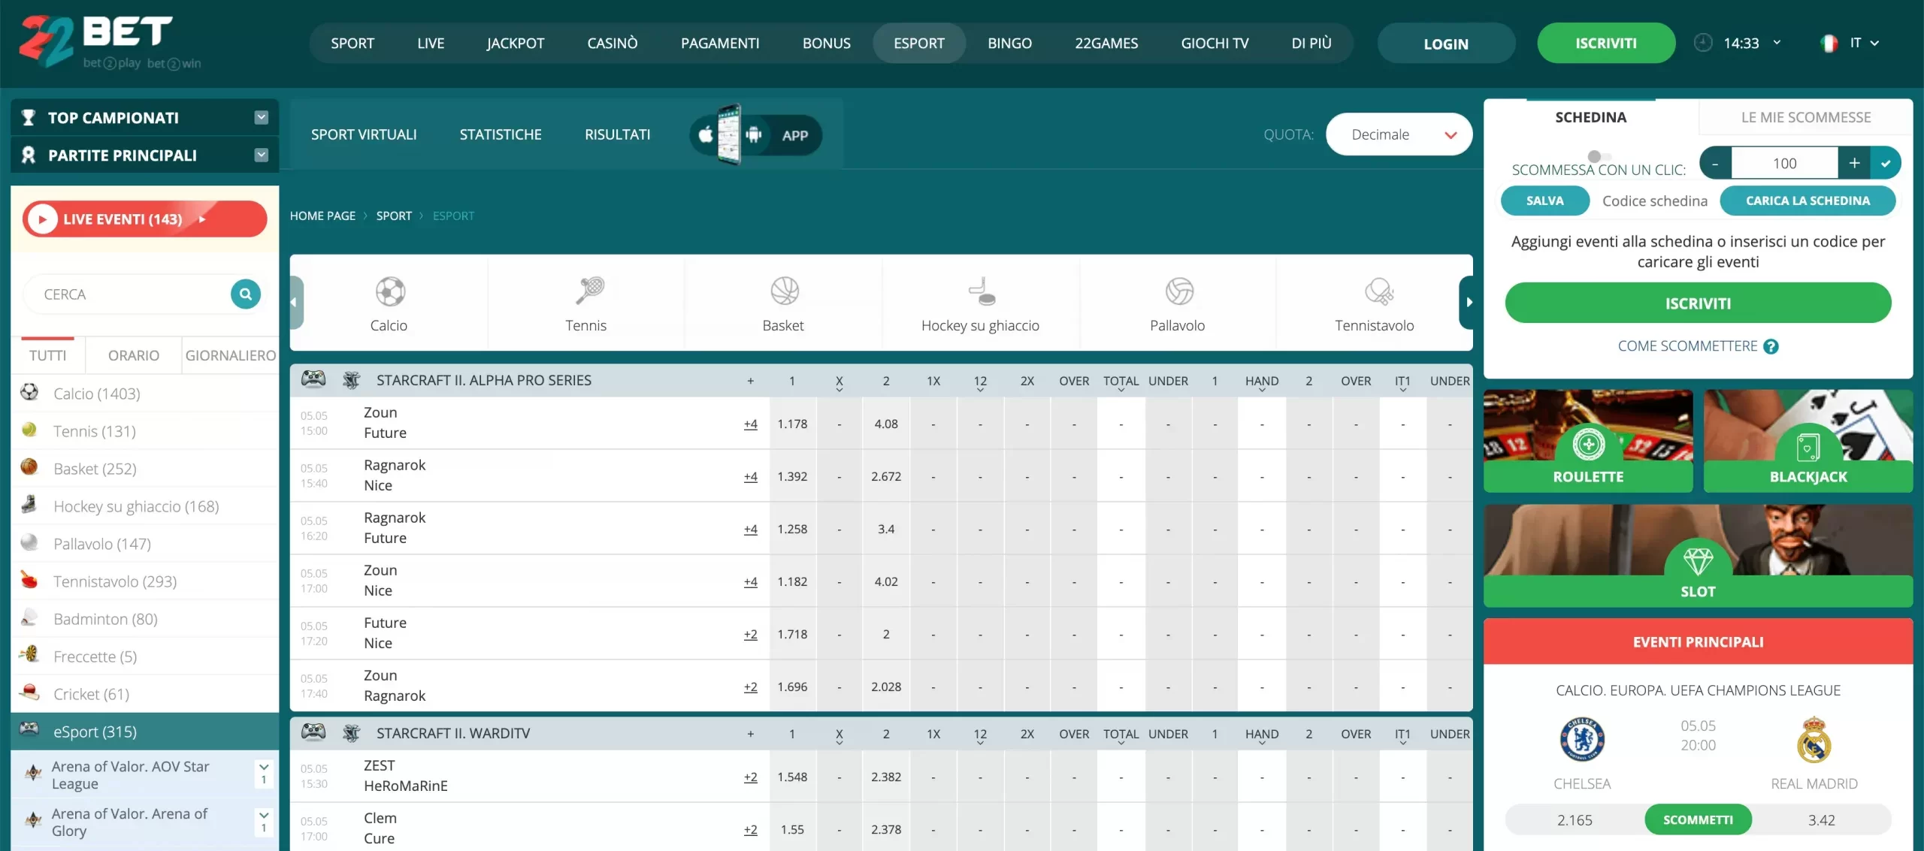Image resolution: width=1924 pixels, height=851 pixels.
Task: Expand the Top Campionati section
Action: click(x=262, y=117)
